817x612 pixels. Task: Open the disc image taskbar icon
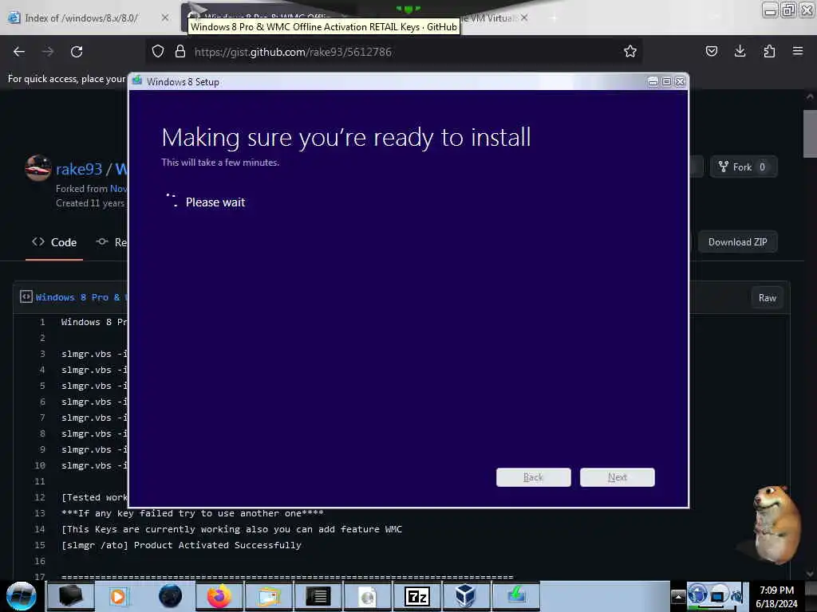367,596
